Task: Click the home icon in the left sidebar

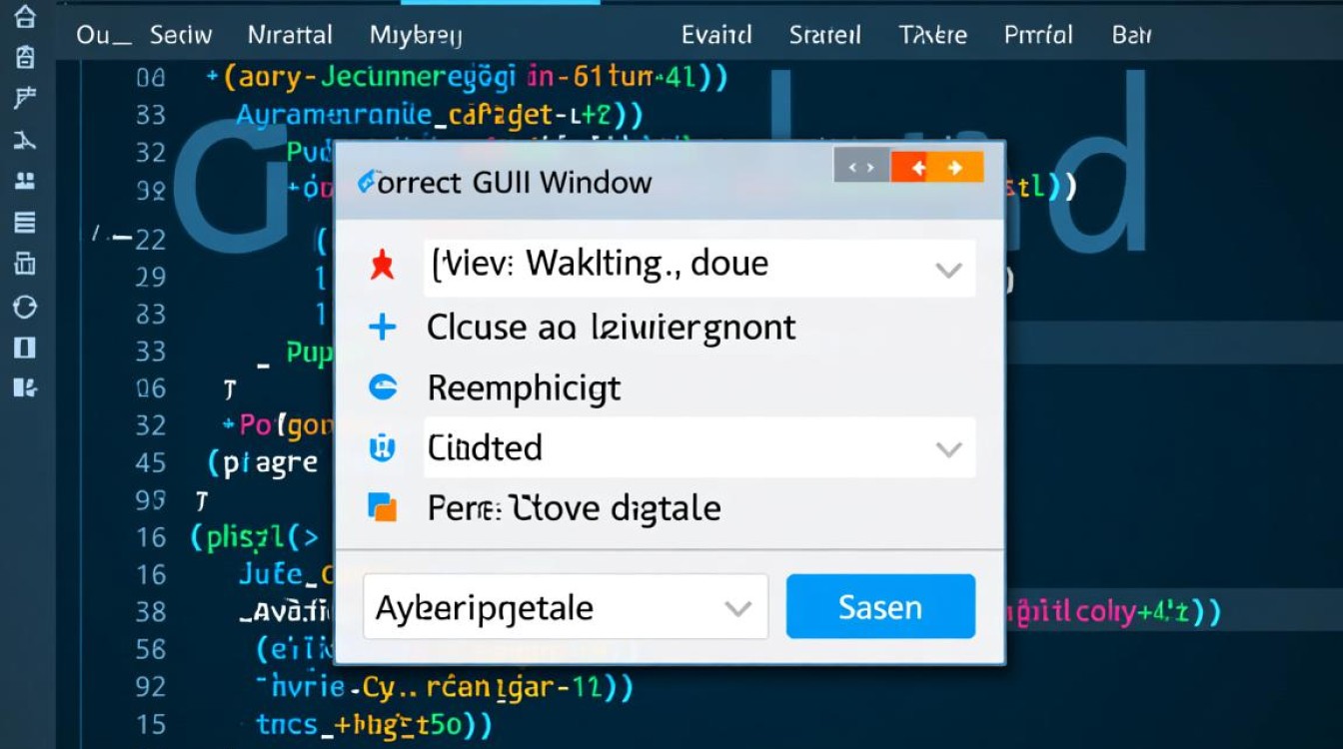Action: (x=25, y=17)
